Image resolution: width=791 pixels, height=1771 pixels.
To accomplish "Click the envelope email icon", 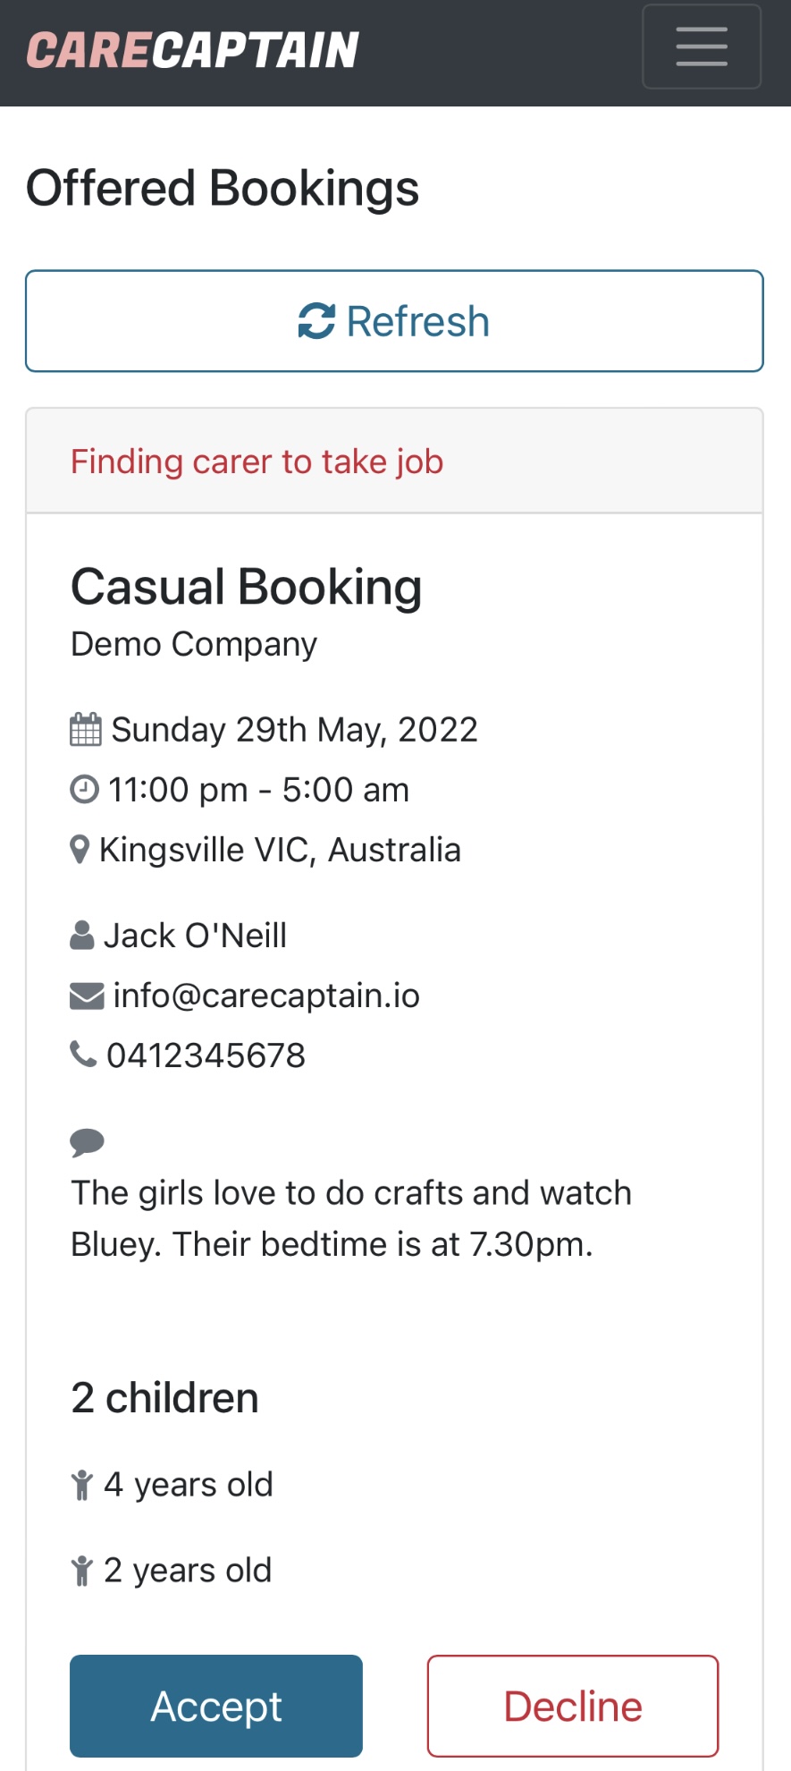I will pyautogui.click(x=87, y=996).
